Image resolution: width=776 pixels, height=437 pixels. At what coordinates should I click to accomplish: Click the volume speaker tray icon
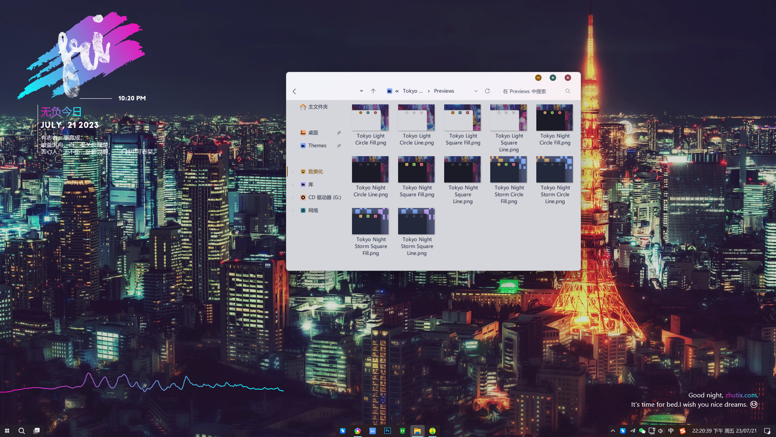point(661,431)
